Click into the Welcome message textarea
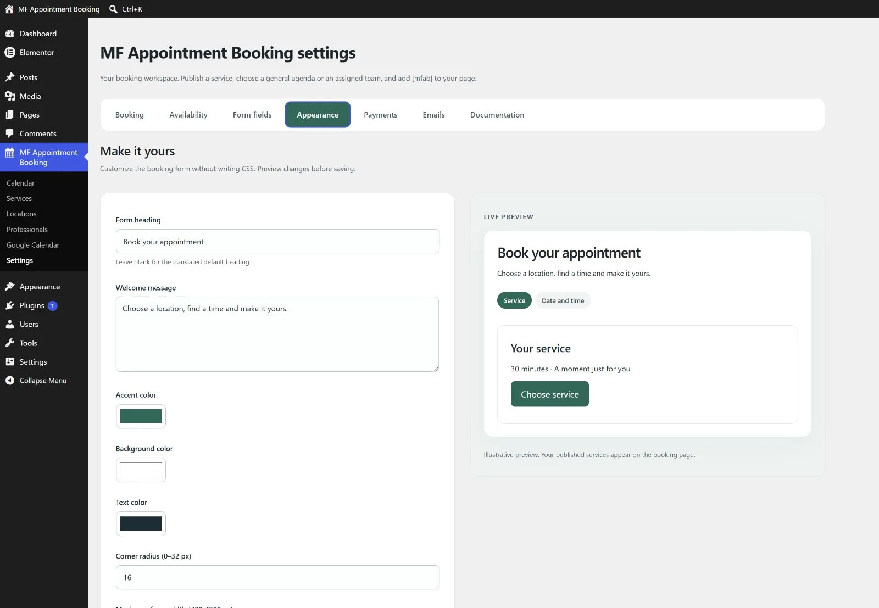 (x=277, y=334)
